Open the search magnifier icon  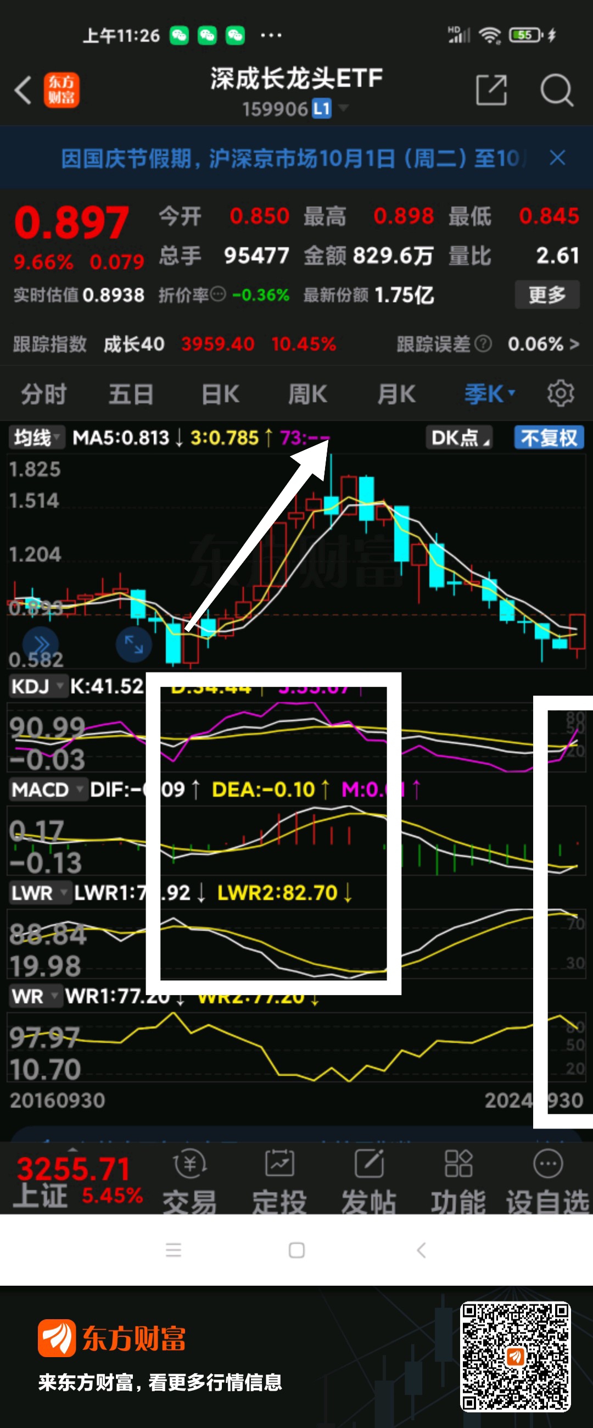pyautogui.click(x=556, y=90)
